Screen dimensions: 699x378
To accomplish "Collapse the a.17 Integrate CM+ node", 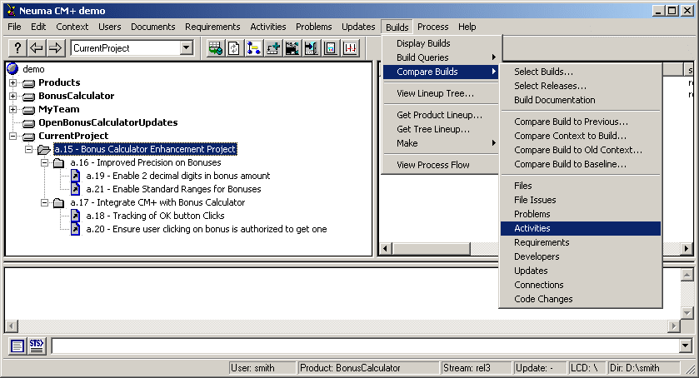I will tap(45, 203).
